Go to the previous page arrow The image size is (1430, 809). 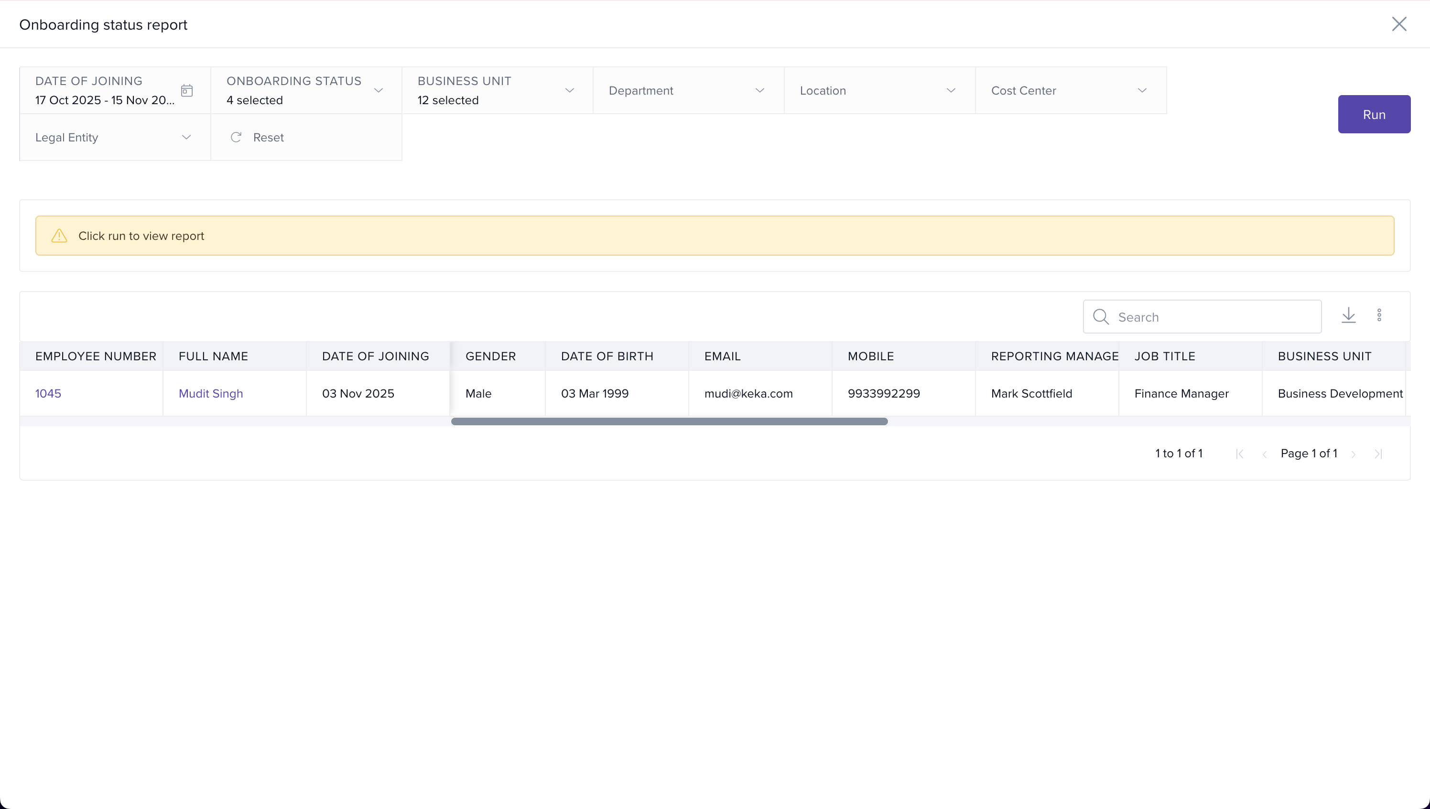[1264, 454]
